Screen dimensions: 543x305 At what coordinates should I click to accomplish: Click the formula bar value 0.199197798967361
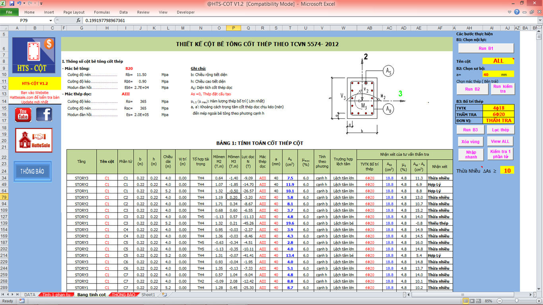tap(105, 20)
